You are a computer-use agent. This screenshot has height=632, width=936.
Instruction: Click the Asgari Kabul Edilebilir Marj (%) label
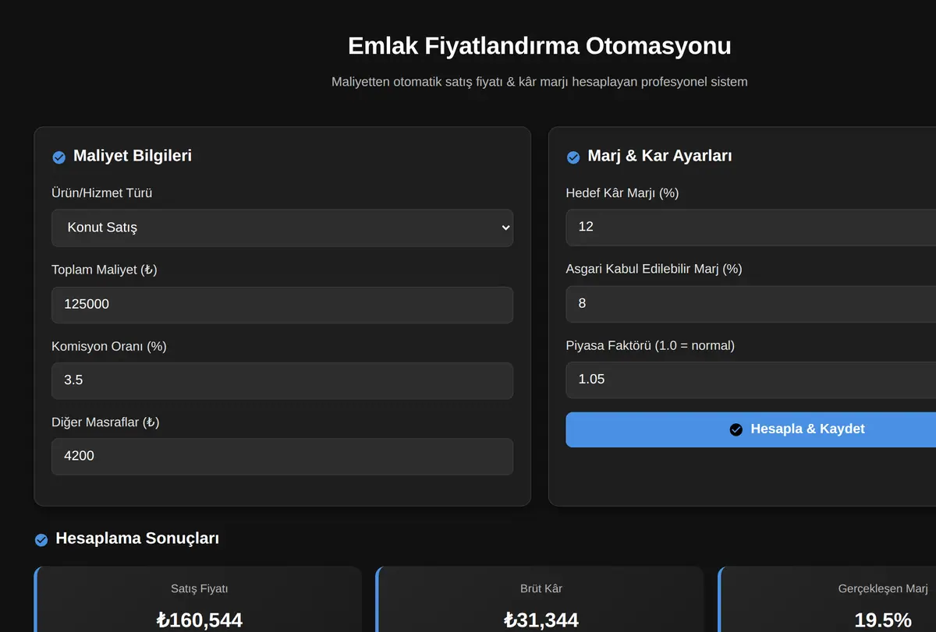click(654, 269)
